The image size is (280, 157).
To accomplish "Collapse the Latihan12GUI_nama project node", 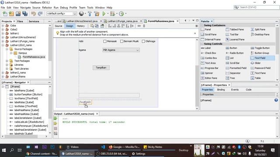I will pyautogui.click(x=3, y=45).
